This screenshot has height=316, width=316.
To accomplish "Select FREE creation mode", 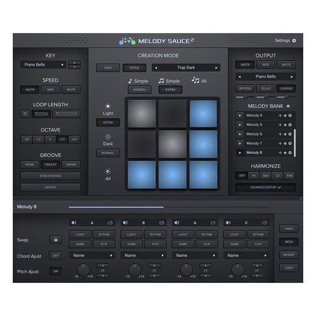I will click(x=108, y=68).
